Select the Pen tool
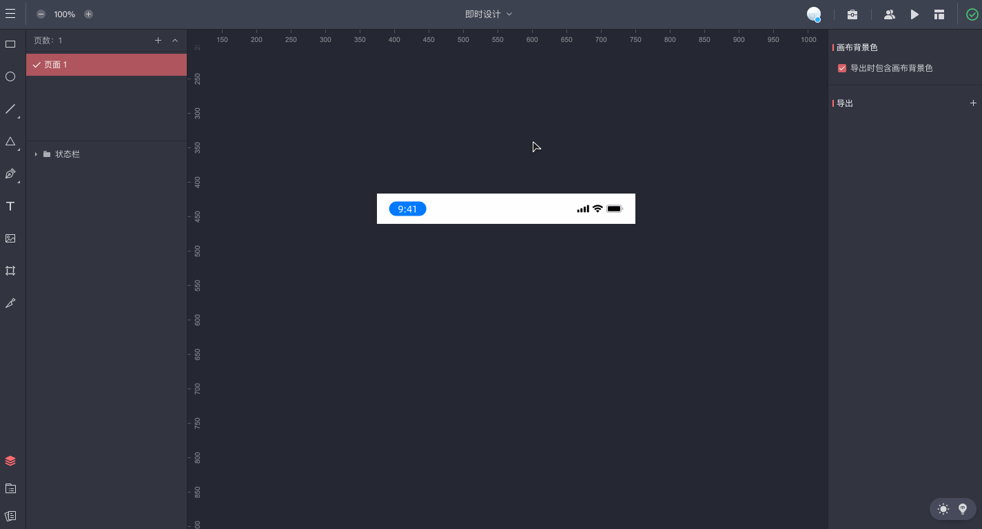 10,174
